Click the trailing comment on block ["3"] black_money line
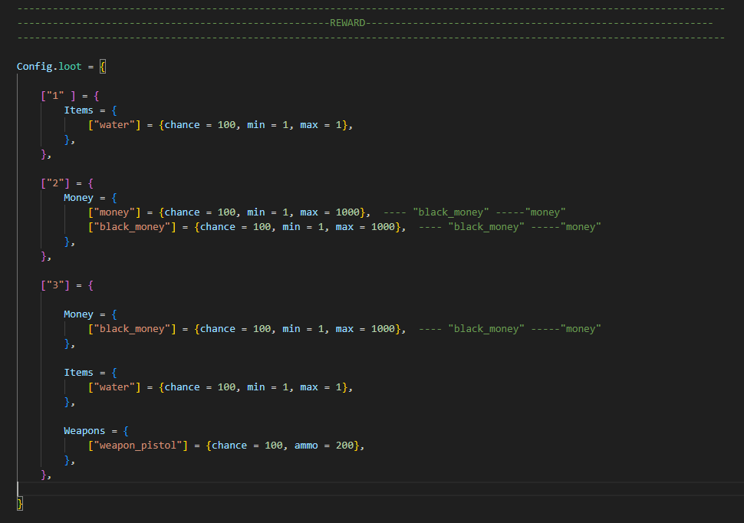 (510, 329)
